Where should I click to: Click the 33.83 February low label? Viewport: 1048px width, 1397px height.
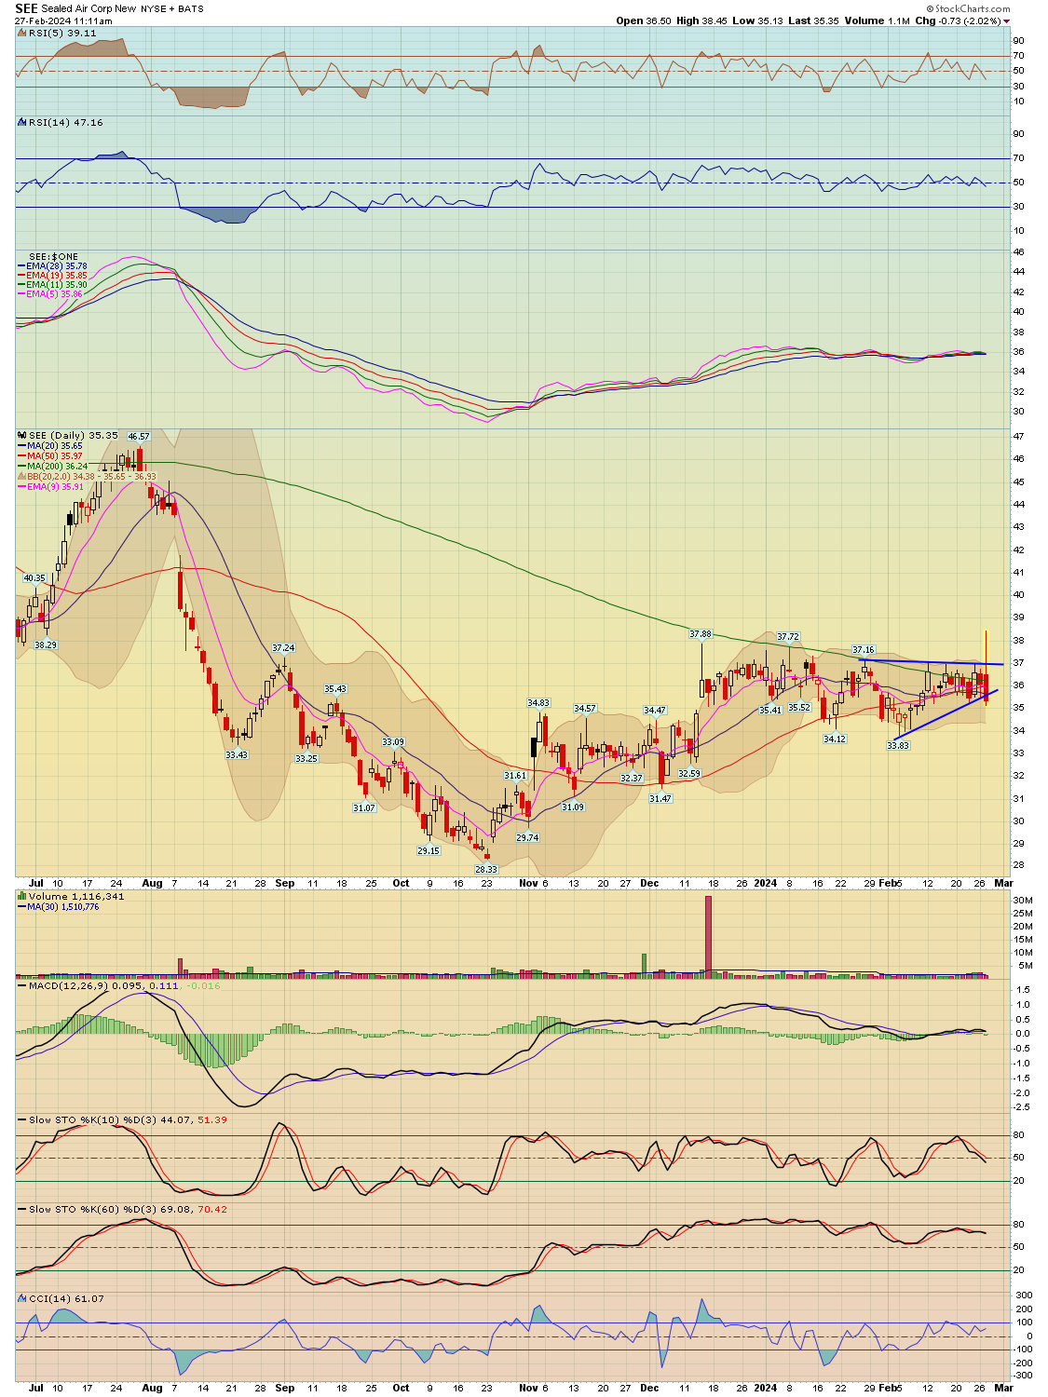click(898, 745)
